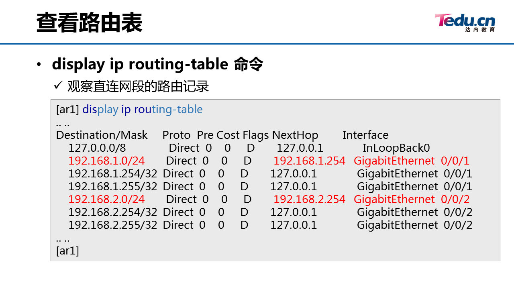Image resolution: width=514 pixels, height=289 pixels.
Task: Click the InLoopBack0 interface text
Action: (x=396, y=148)
